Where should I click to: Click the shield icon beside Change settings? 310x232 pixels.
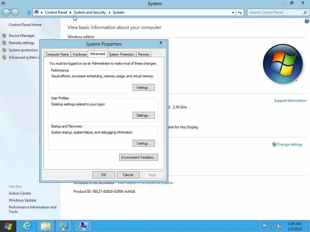[x=274, y=144]
